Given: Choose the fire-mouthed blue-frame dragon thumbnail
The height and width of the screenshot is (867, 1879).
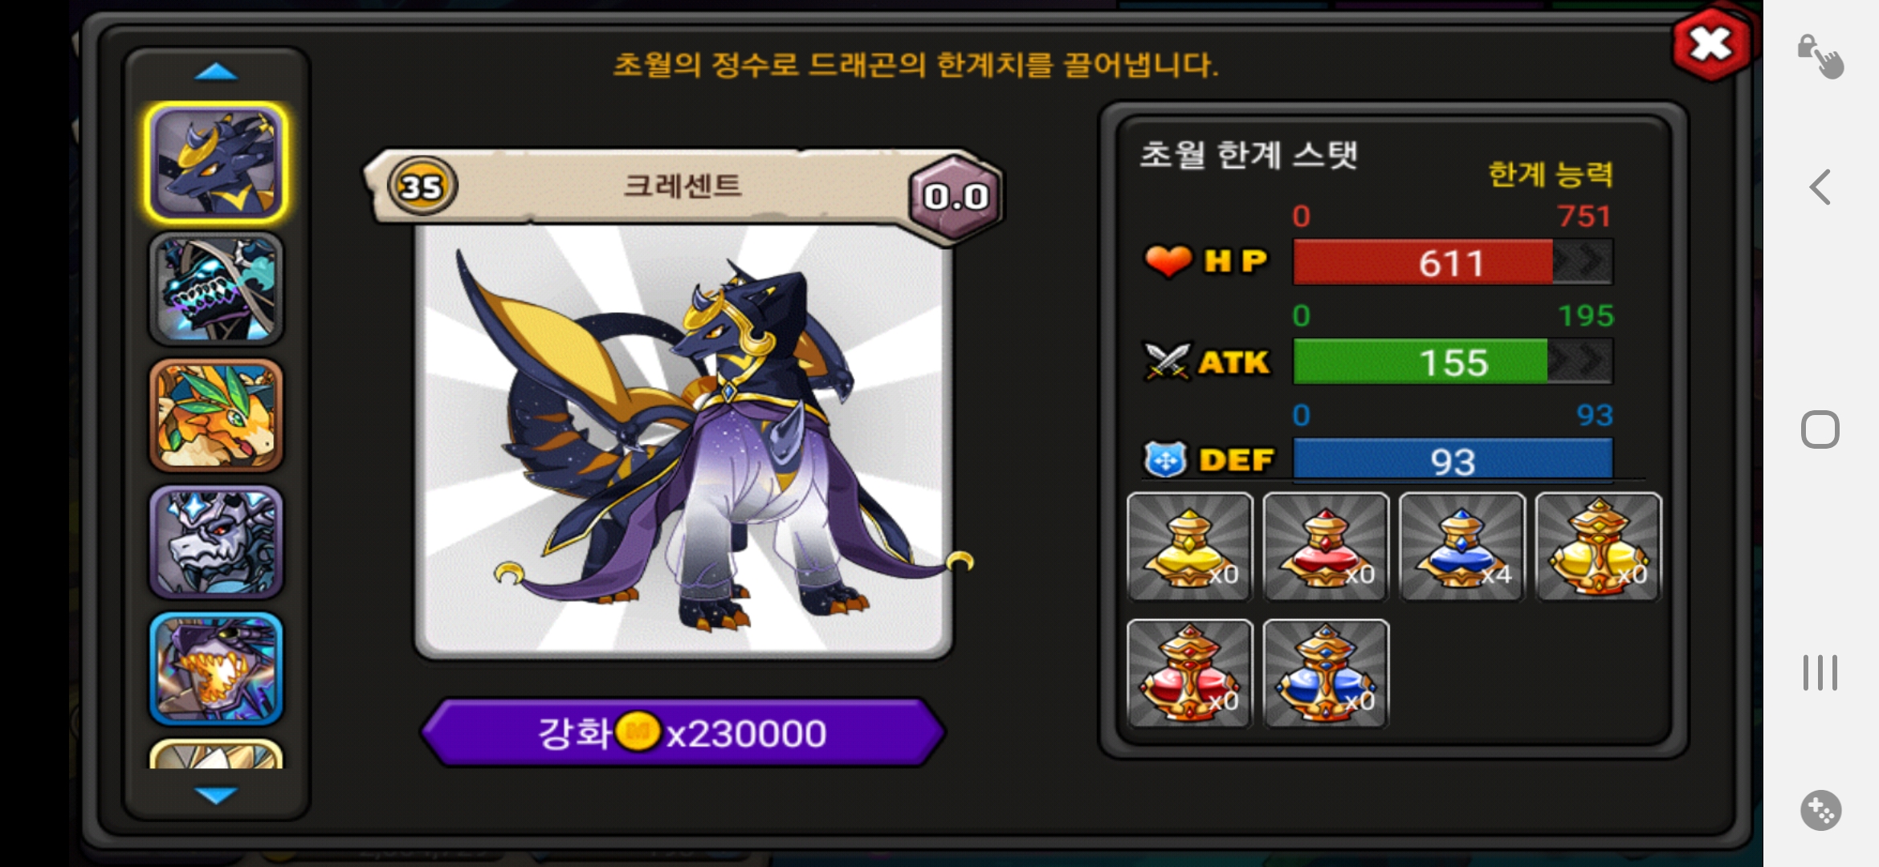Looking at the screenshot, I should [x=216, y=668].
